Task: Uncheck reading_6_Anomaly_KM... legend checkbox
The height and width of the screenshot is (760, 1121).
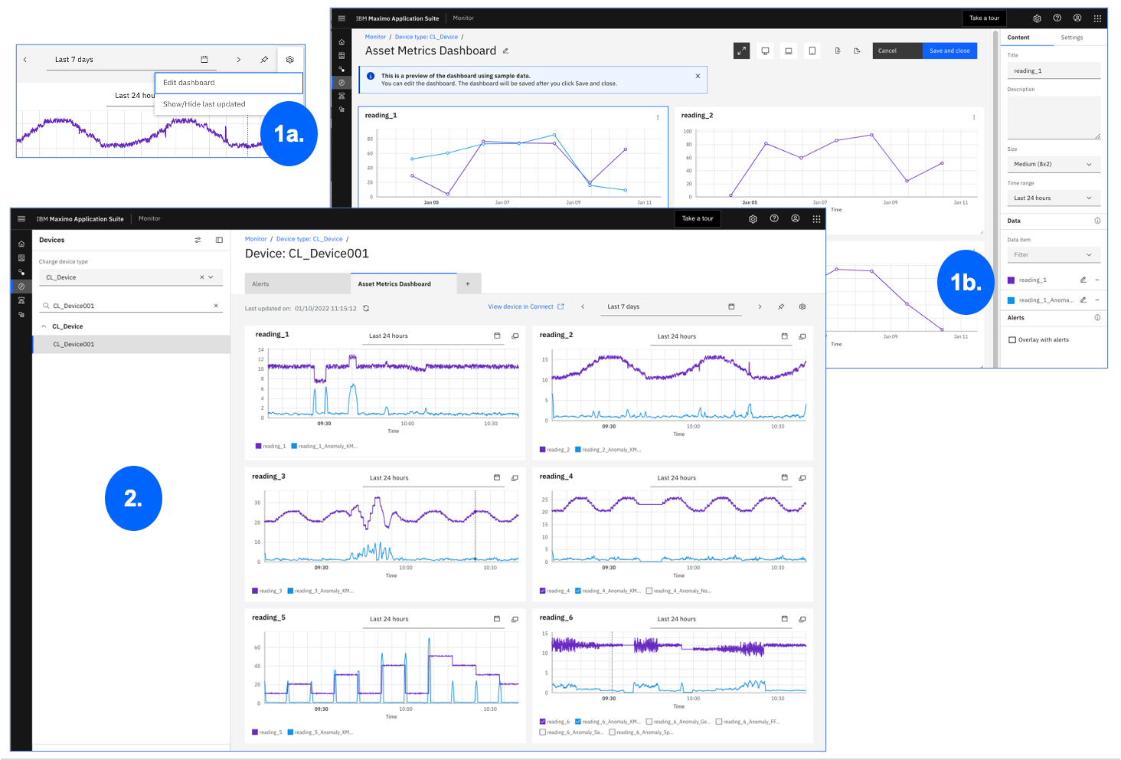Action: 578,722
